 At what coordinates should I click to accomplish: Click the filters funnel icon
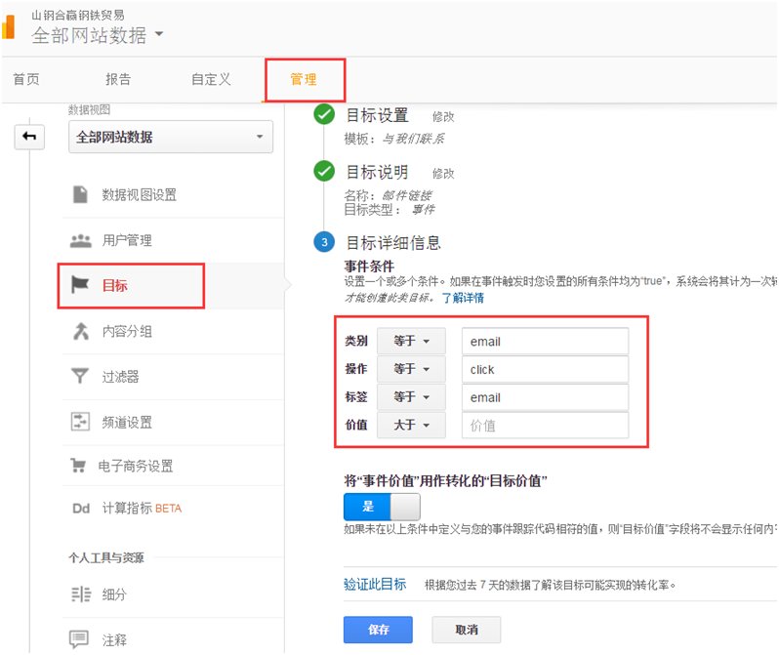(80, 376)
